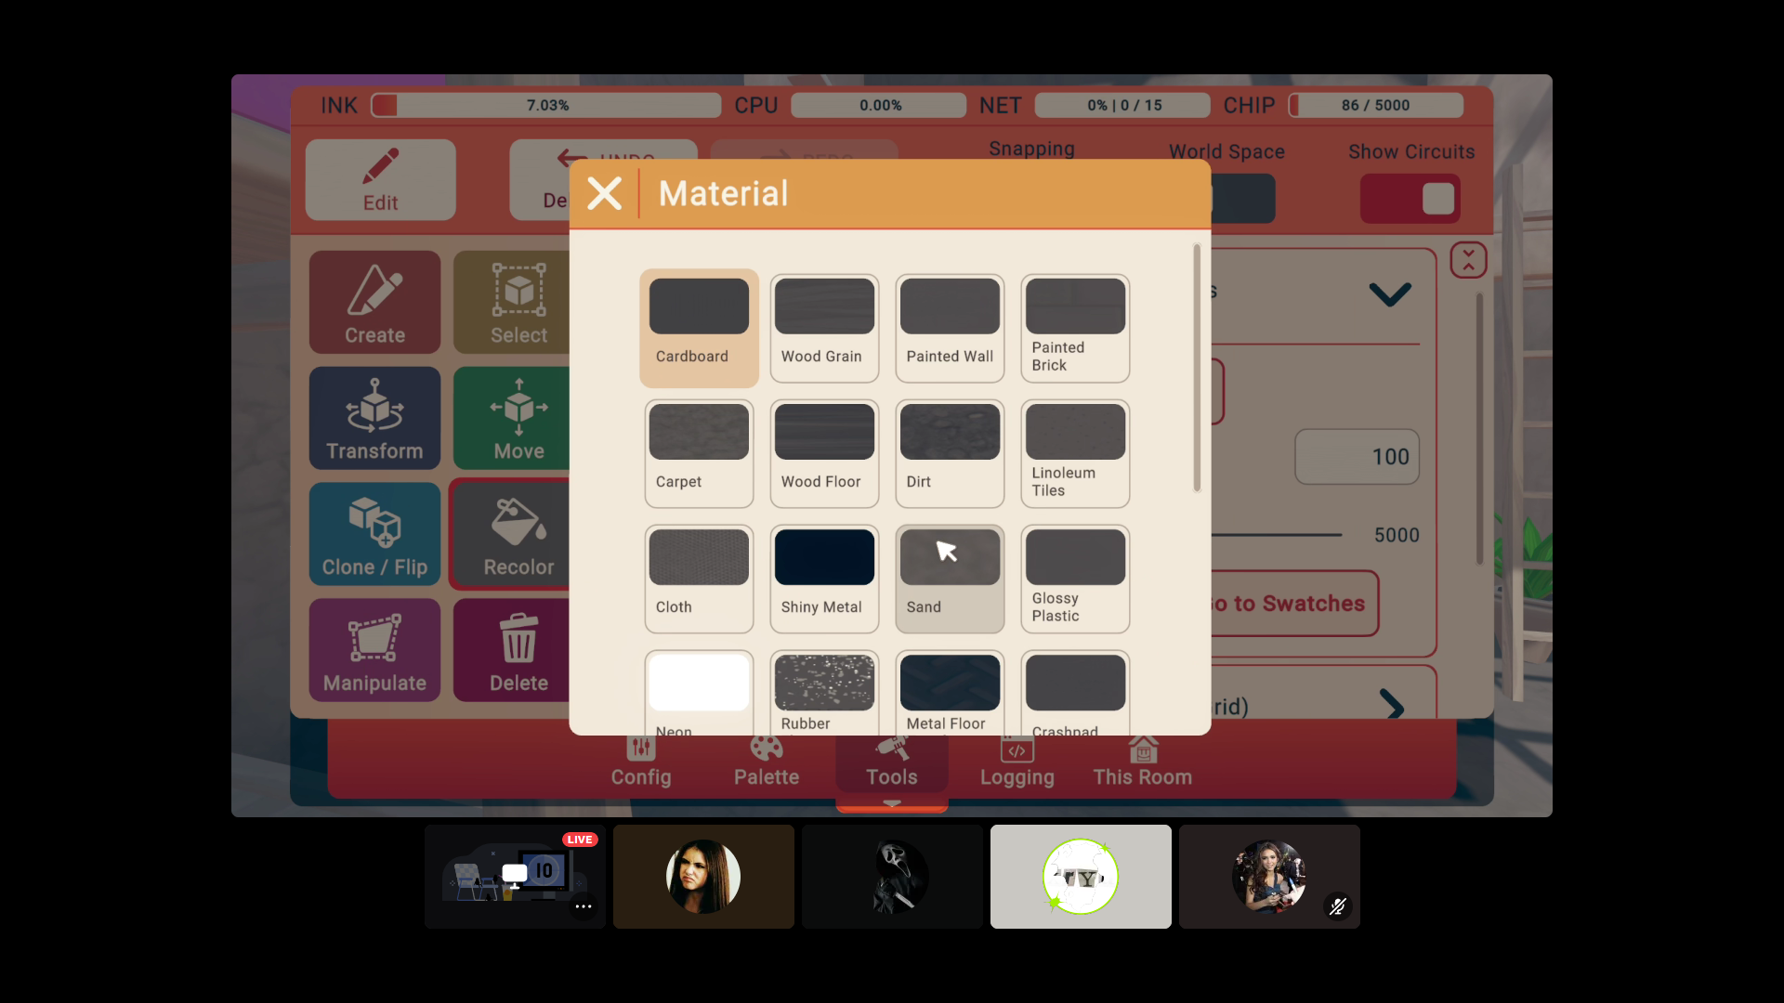This screenshot has height=1003, width=1784.
Task: Click the Edit pencil button
Action: coord(380,180)
